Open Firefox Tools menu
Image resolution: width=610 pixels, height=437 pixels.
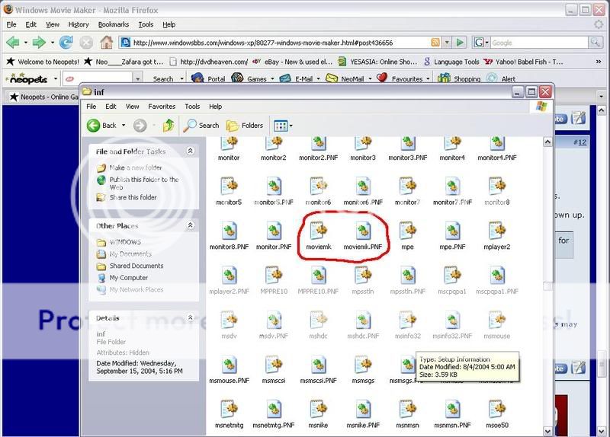146,24
